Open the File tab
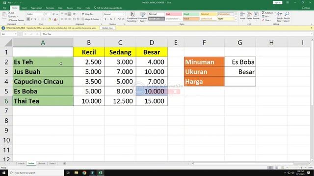314x176 pixels. click(x=4, y=8)
